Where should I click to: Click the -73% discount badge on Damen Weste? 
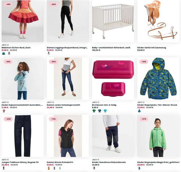(53, 119)
